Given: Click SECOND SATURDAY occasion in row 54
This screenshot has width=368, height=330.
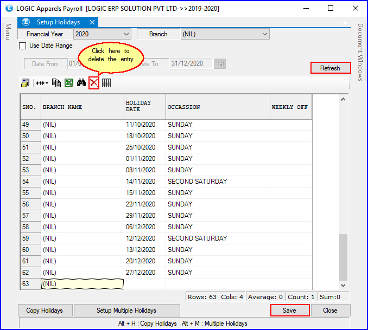Looking at the screenshot, I should tap(218, 182).
